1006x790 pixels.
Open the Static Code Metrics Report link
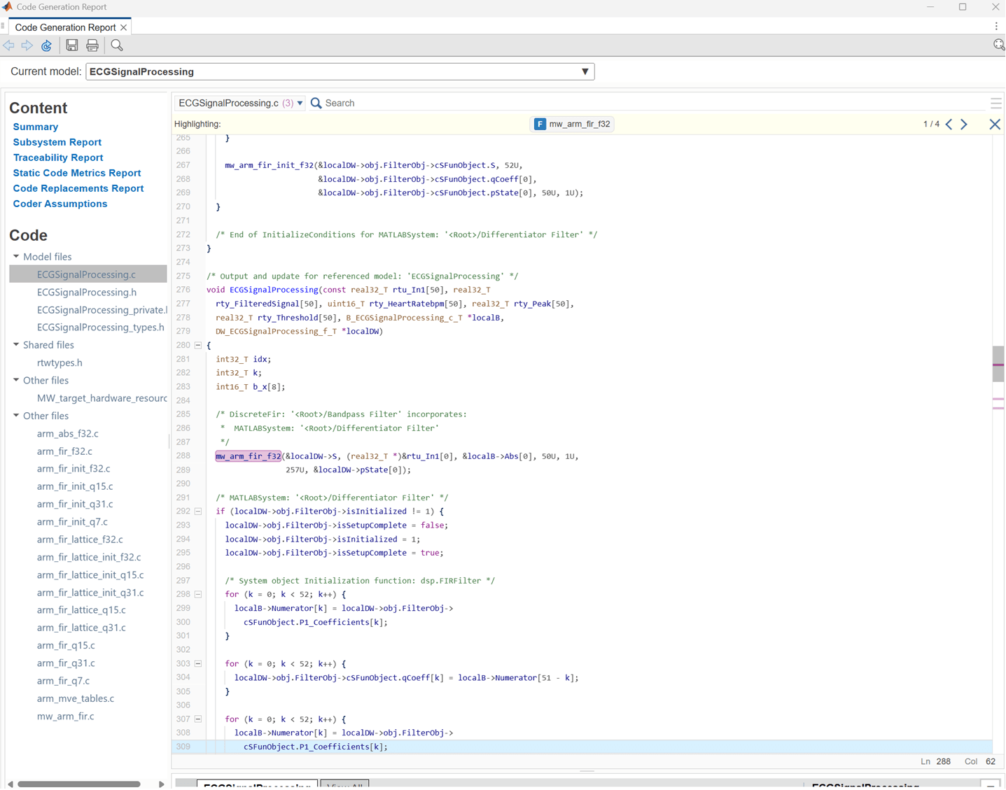point(77,173)
